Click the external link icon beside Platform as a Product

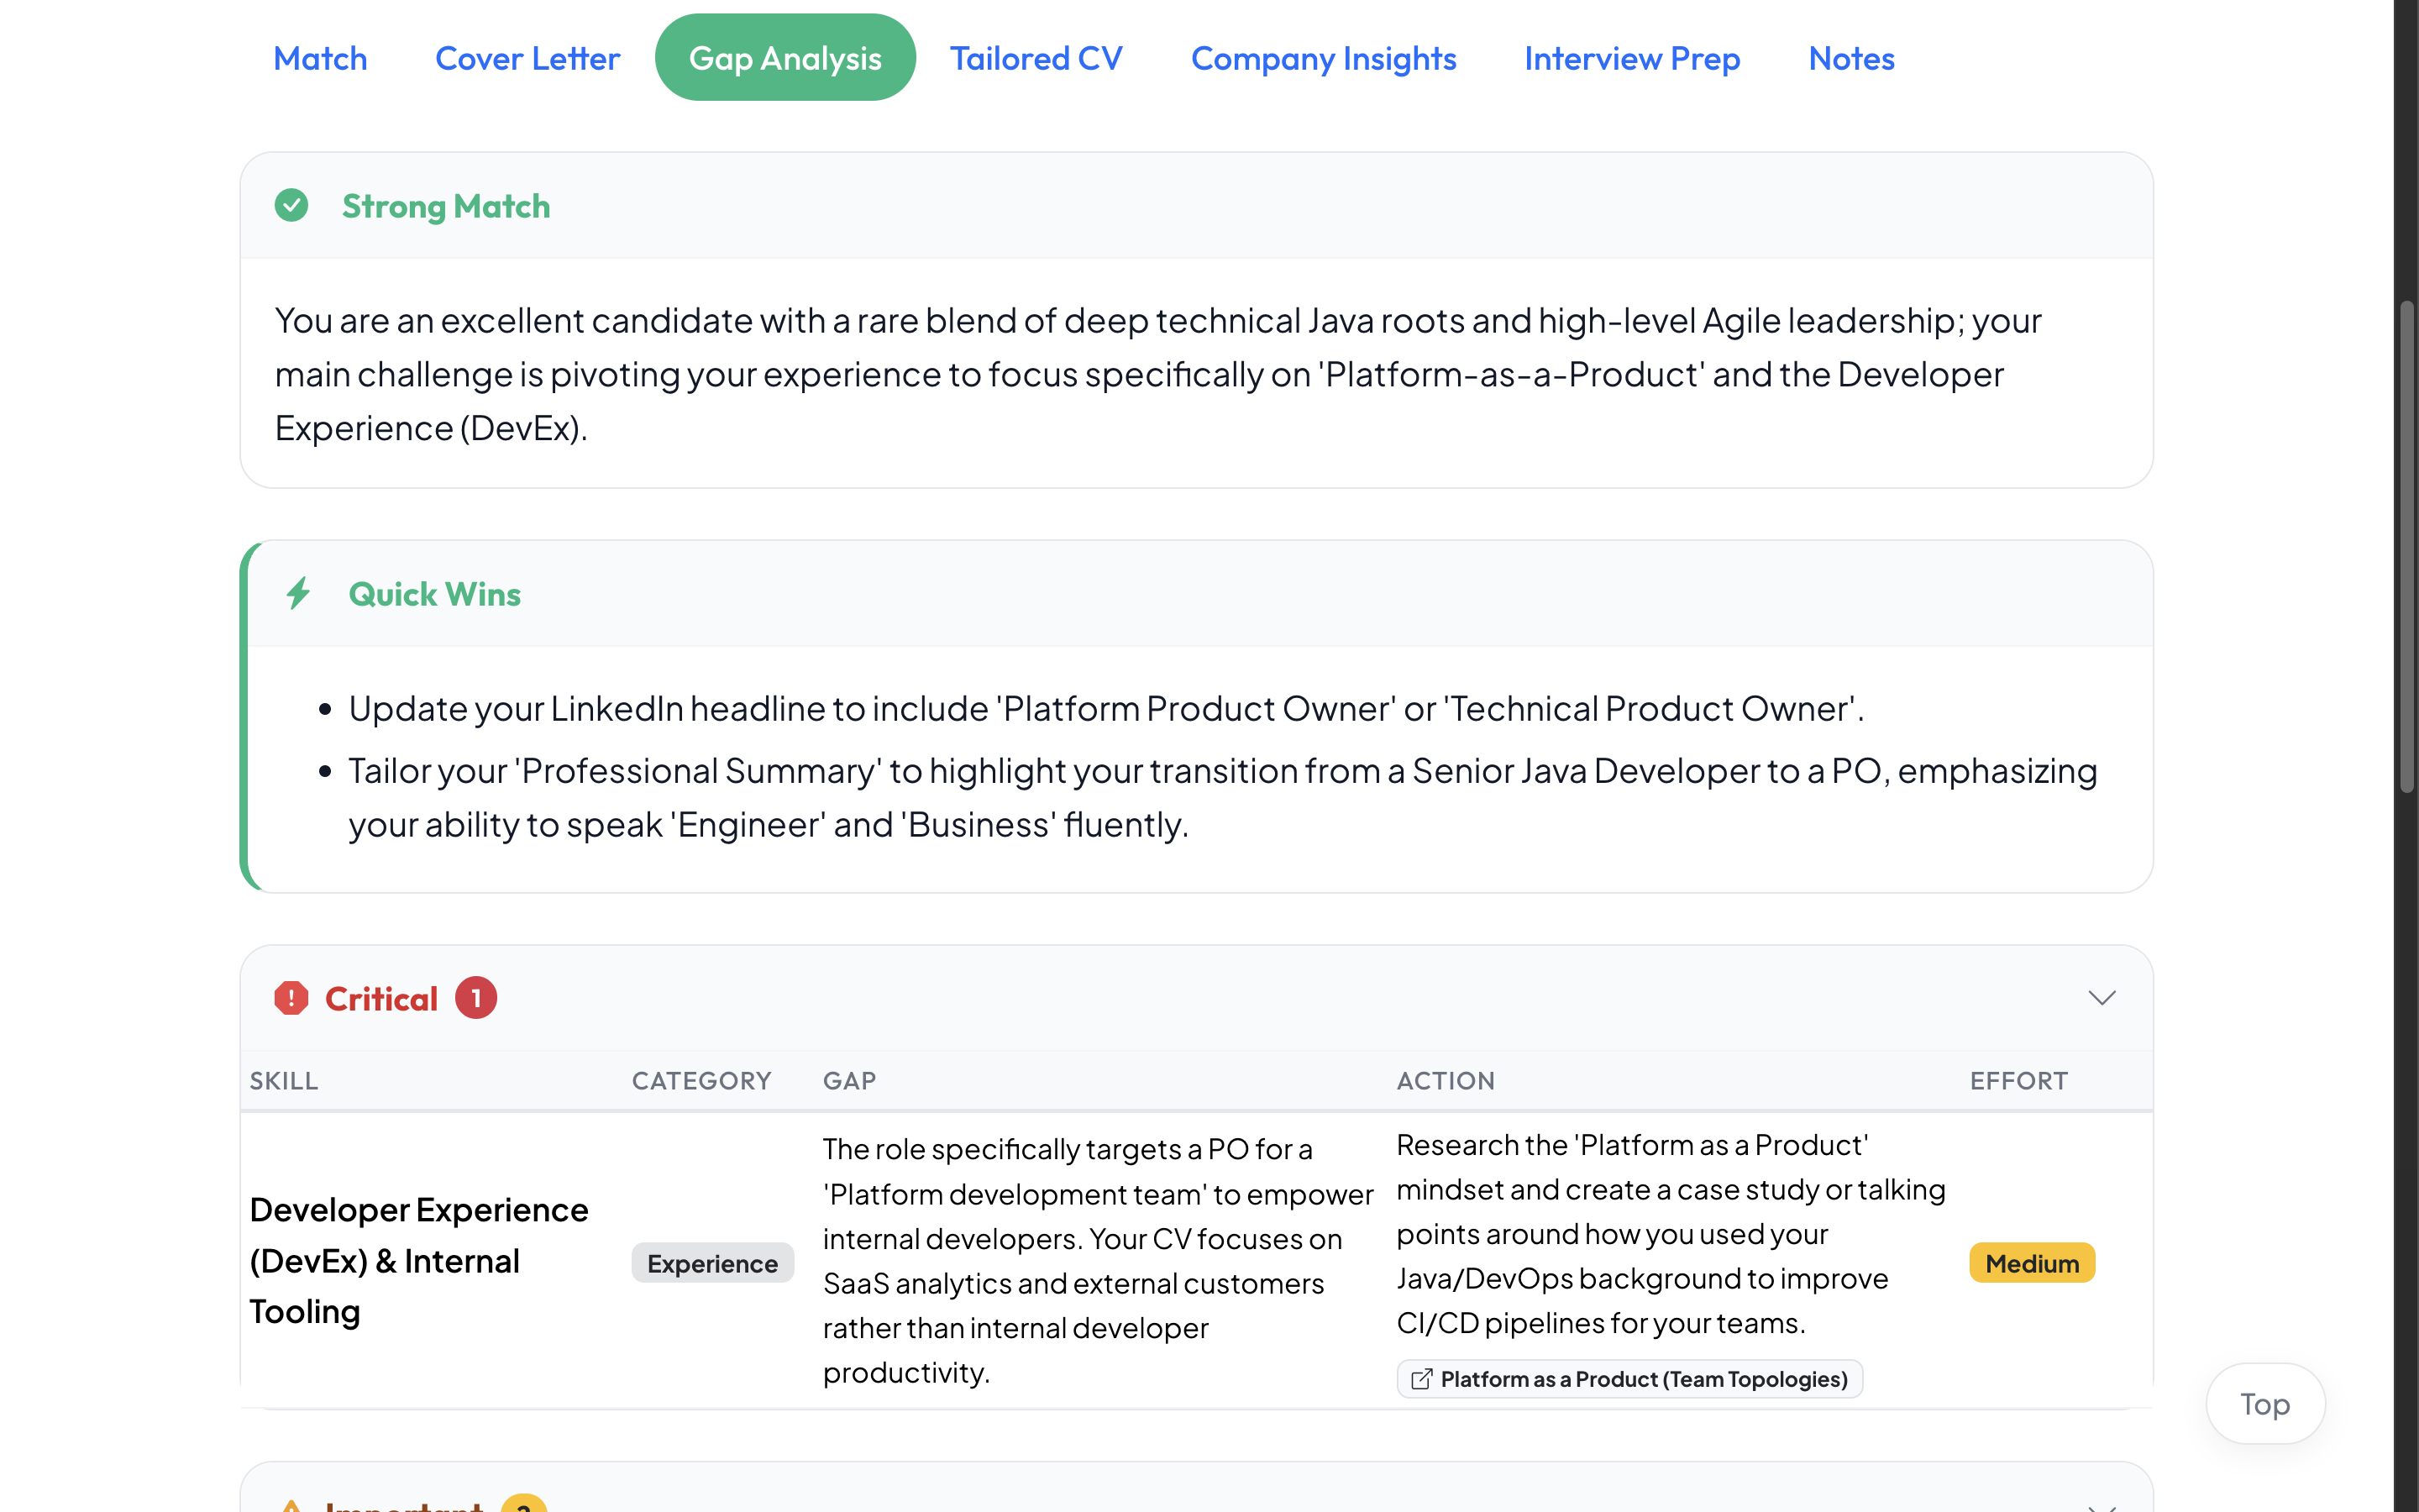pyautogui.click(x=1420, y=1379)
